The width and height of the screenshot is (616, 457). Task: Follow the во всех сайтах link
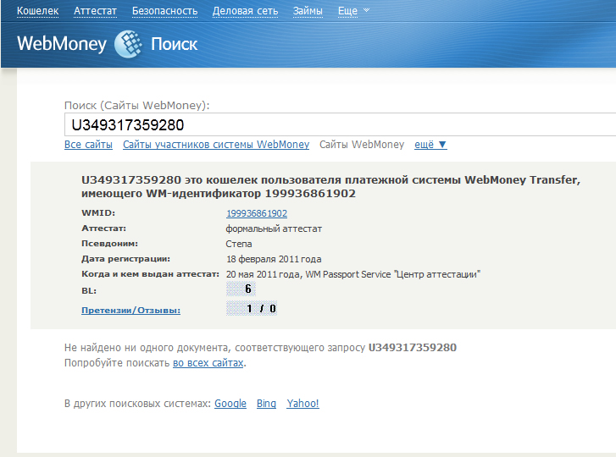coord(208,363)
